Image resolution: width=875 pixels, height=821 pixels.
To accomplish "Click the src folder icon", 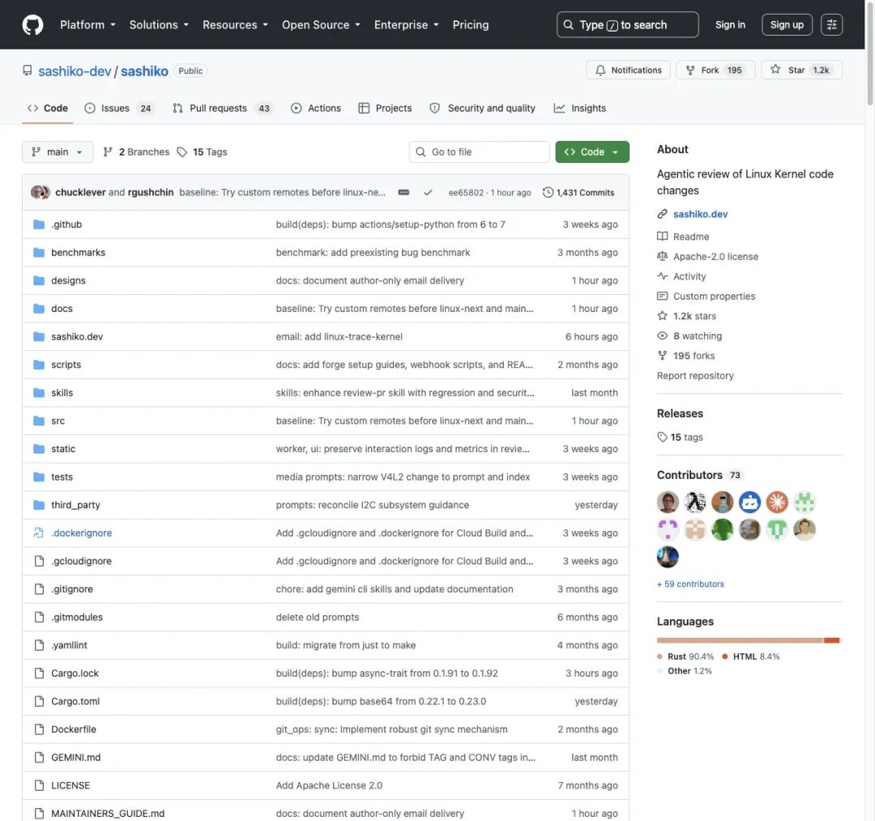I will (x=39, y=421).
